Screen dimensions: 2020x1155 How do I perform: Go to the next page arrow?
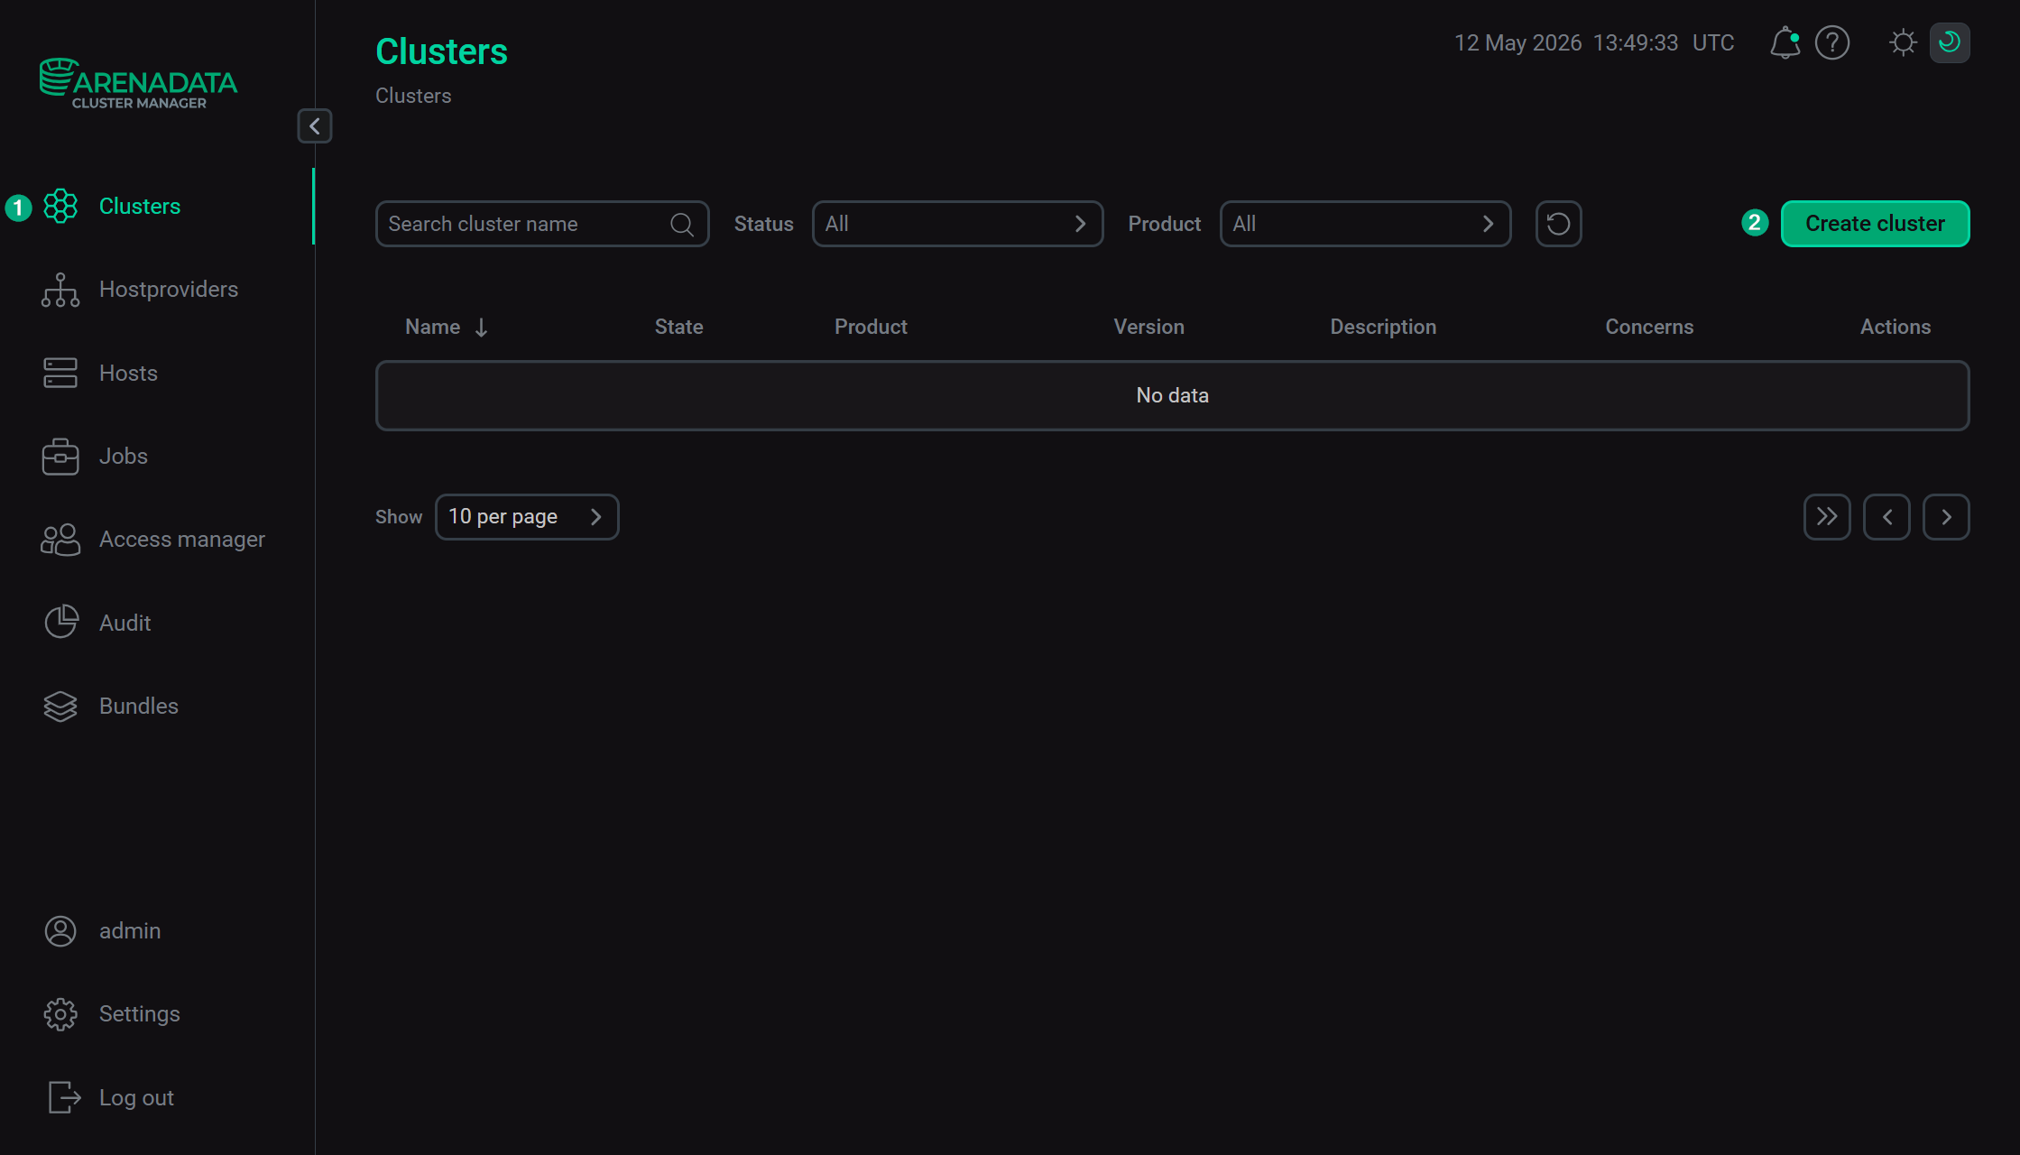(1946, 517)
